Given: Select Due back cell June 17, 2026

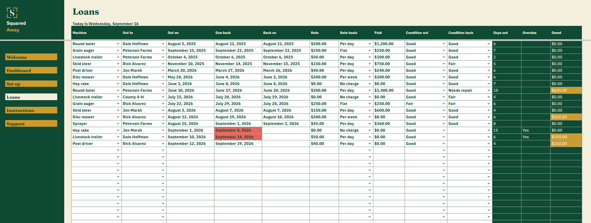Looking at the screenshot, I should [238, 90].
